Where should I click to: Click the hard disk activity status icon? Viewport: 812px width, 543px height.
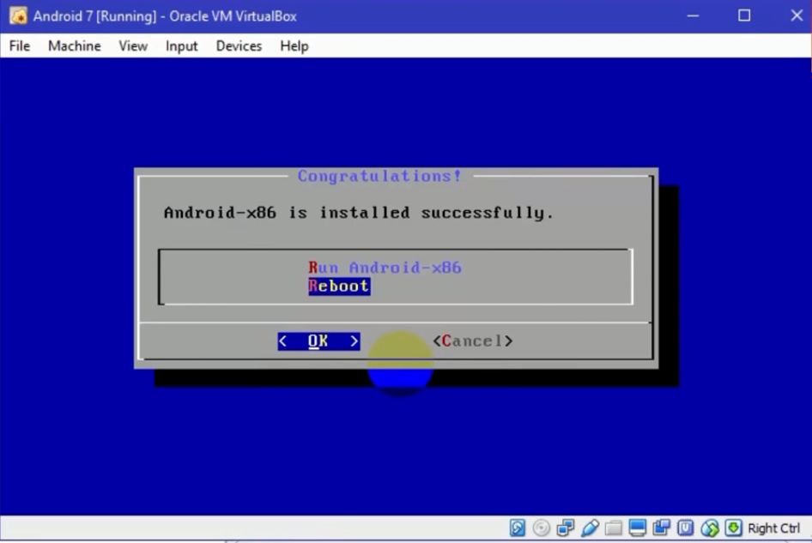(518, 528)
